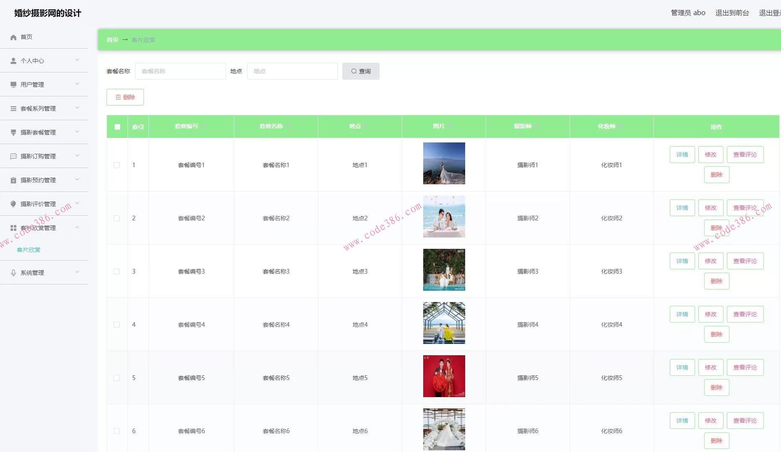Check the box for row 套餐编号1
This screenshot has height=452, width=781.
(117, 165)
